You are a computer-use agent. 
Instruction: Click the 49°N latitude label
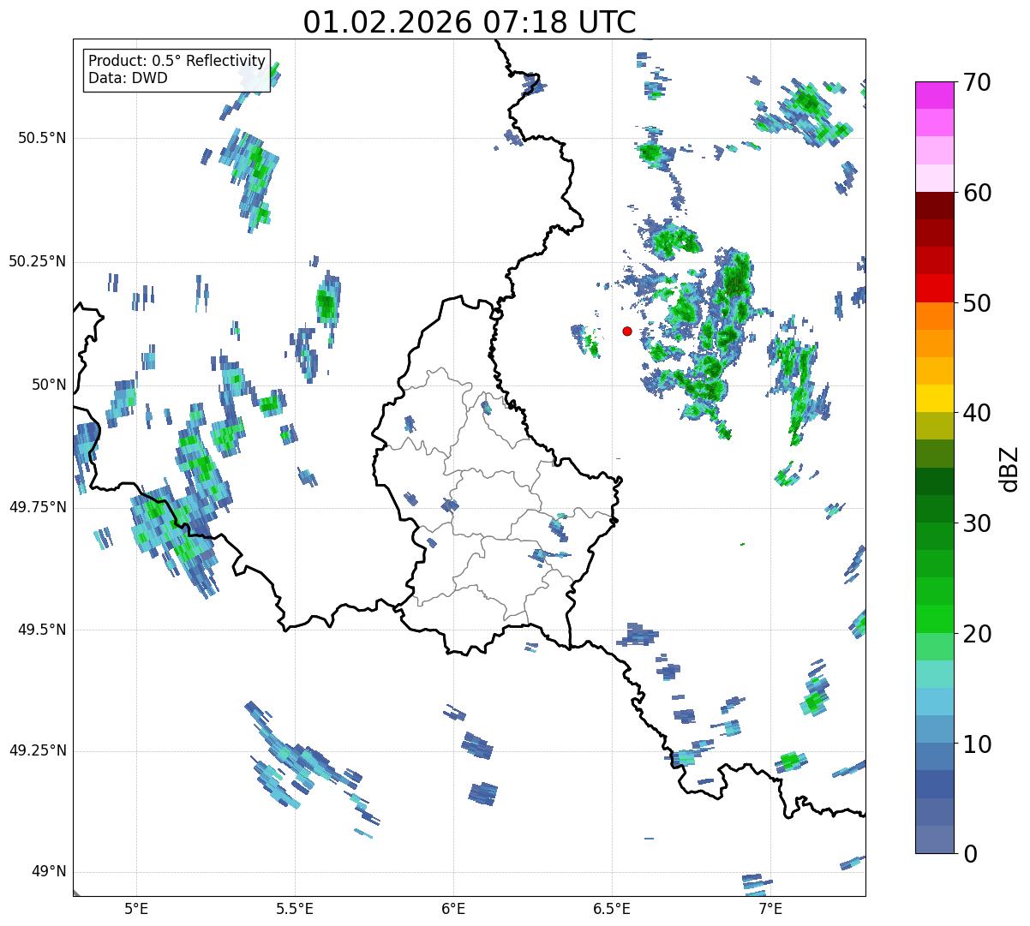(50, 872)
